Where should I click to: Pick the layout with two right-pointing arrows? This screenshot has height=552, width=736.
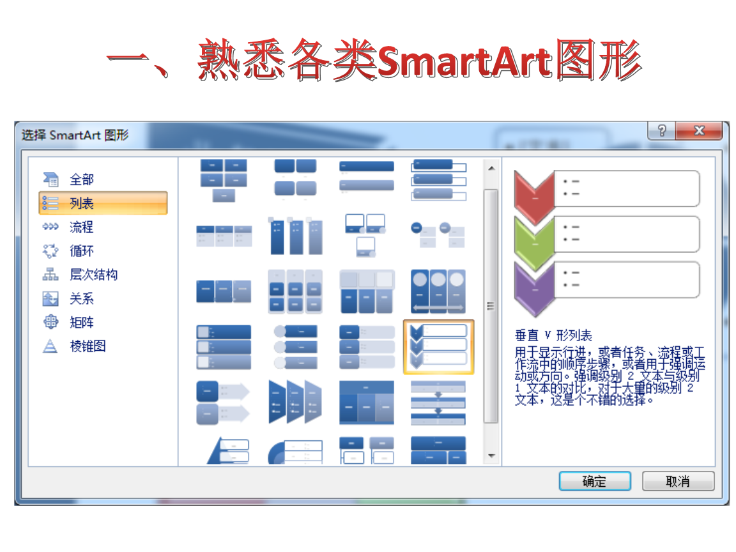223,402
